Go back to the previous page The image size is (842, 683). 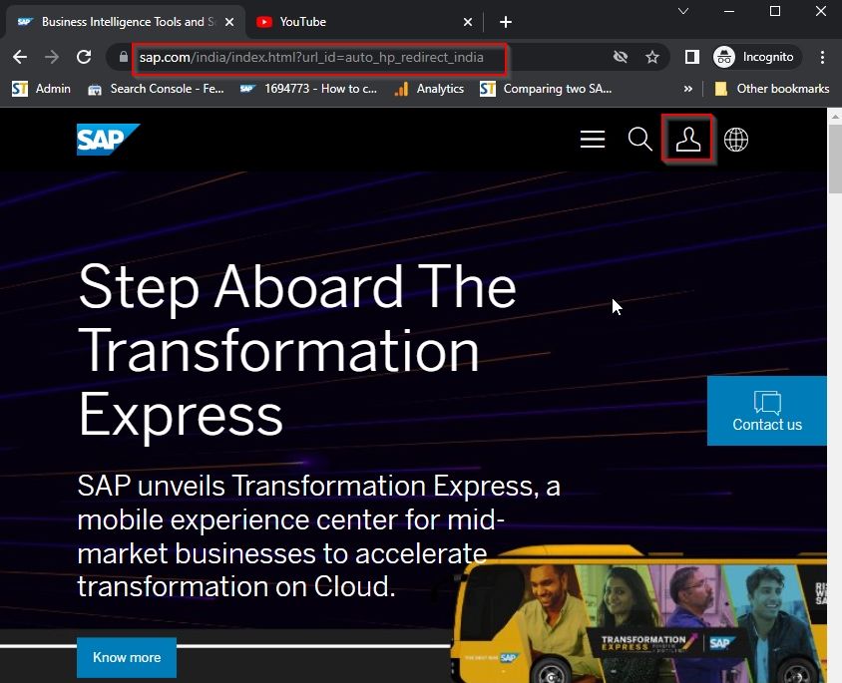point(20,57)
